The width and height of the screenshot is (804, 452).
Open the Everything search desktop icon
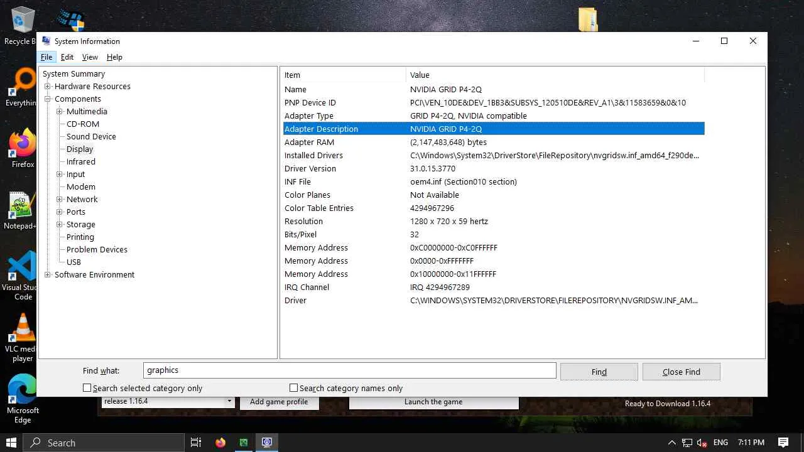[x=21, y=87]
